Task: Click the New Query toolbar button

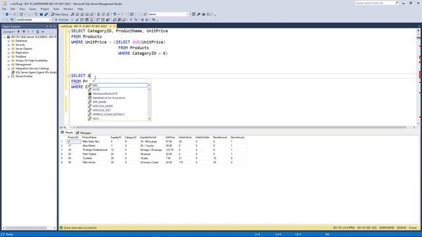Action: [60, 14]
